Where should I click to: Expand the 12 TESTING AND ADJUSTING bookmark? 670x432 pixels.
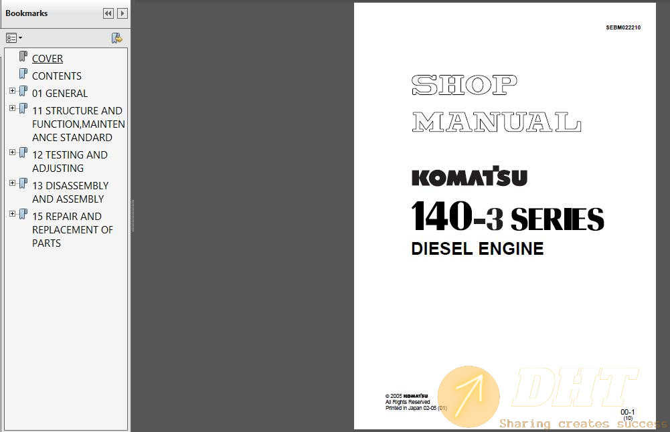(12, 152)
